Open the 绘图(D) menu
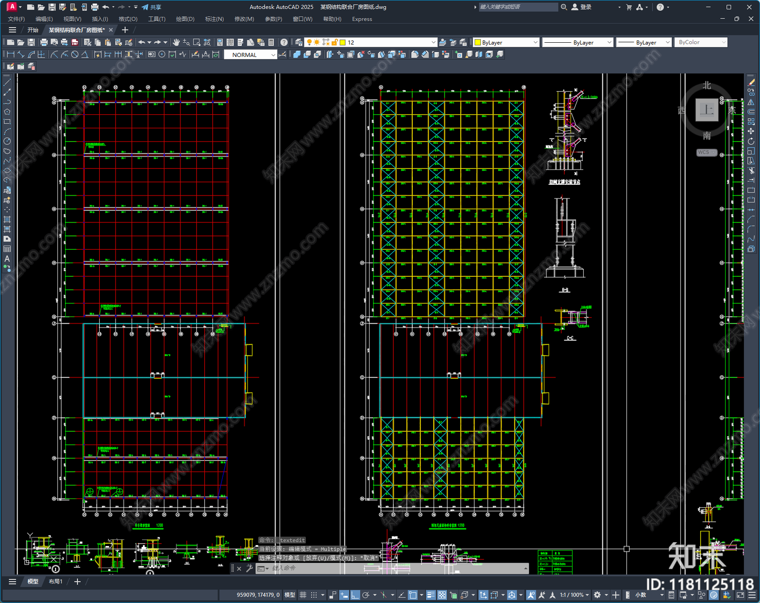 click(x=185, y=19)
